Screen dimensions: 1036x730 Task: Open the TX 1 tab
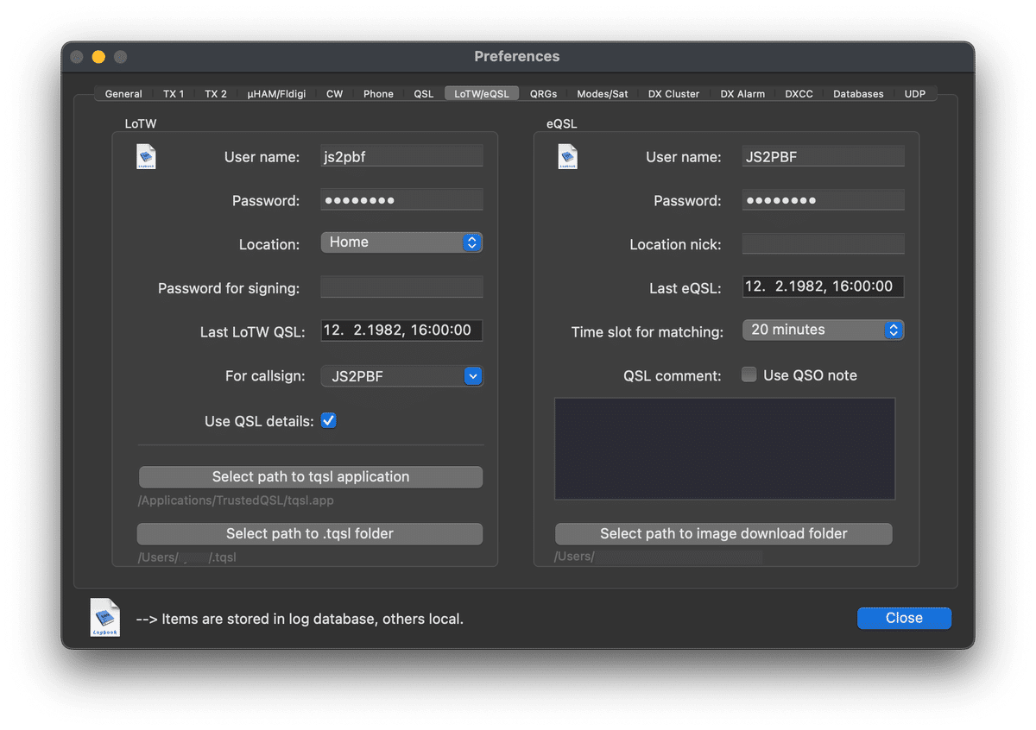pos(174,94)
